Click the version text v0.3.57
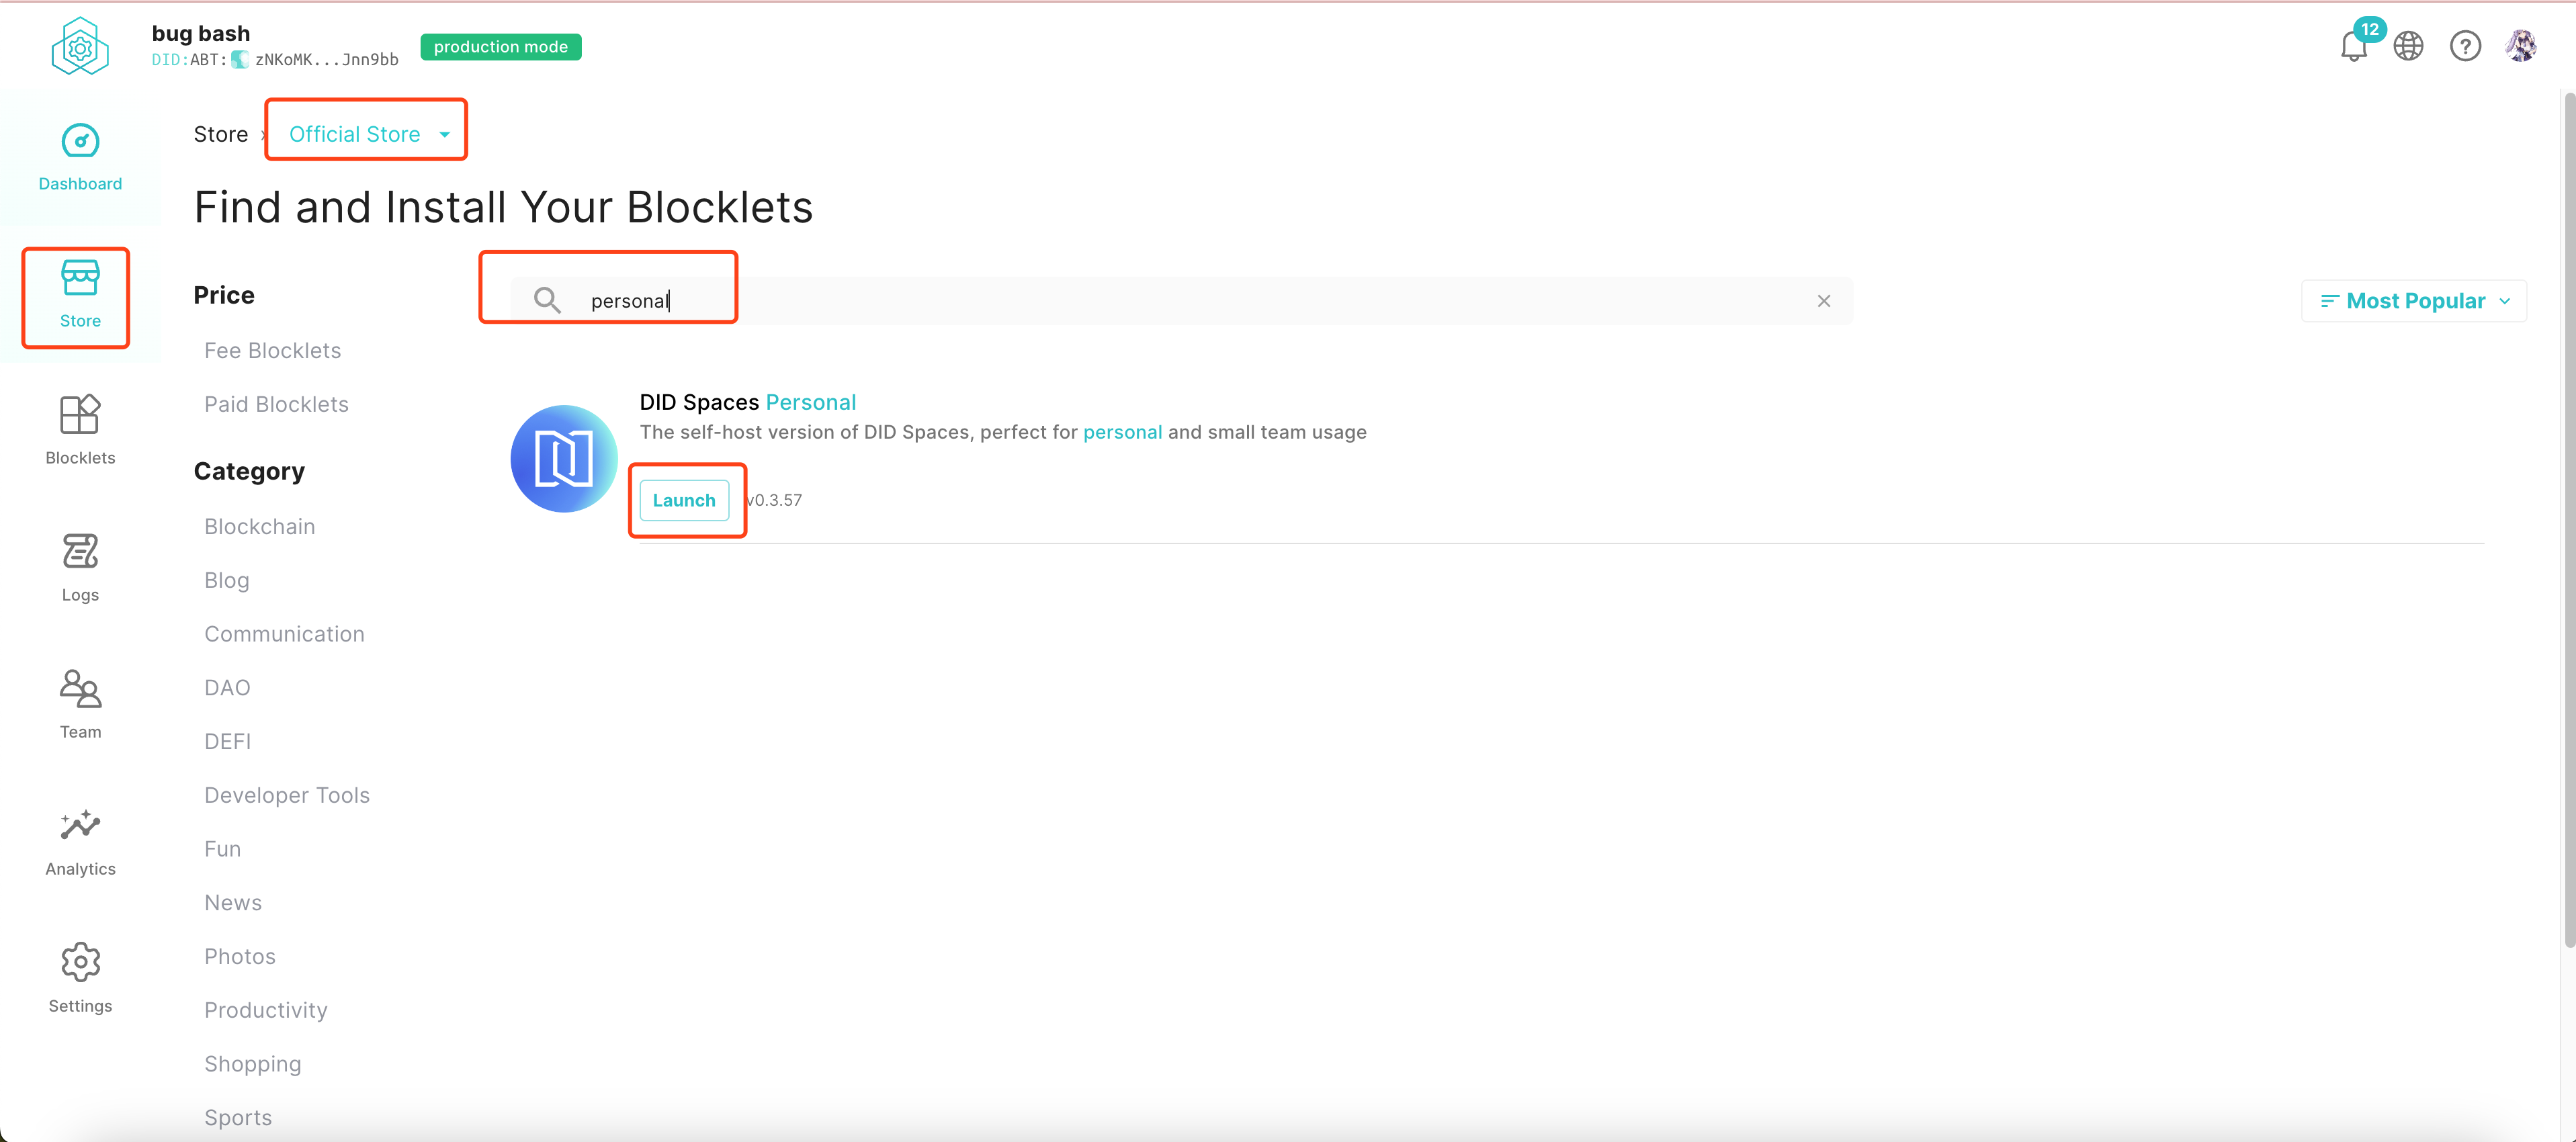2576x1142 pixels. 775,500
